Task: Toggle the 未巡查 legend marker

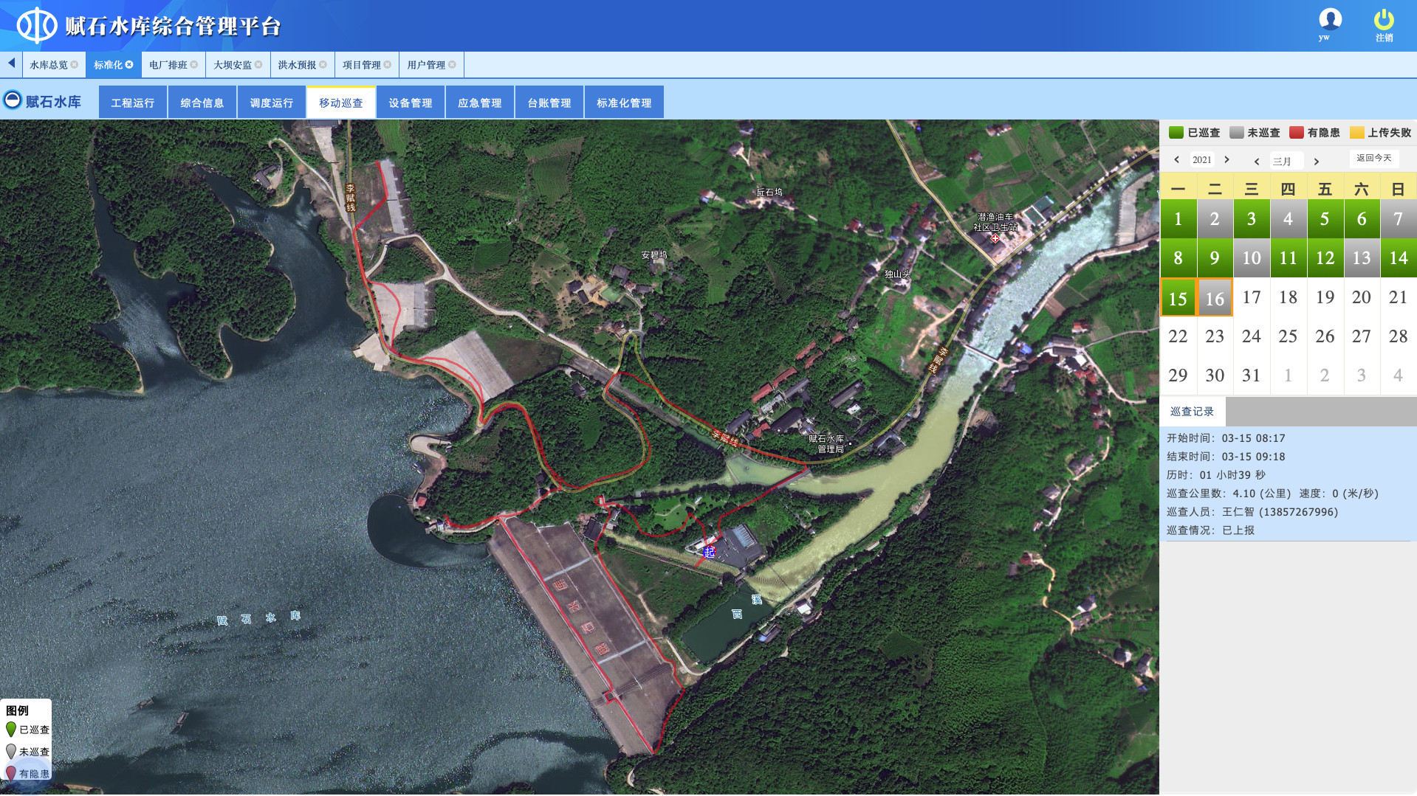Action: click(x=11, y=751)
